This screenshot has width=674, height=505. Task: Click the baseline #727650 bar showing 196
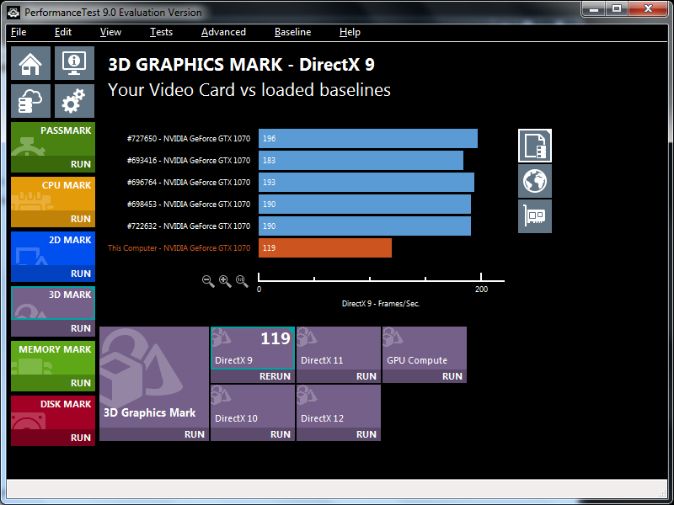coord(368,139)
